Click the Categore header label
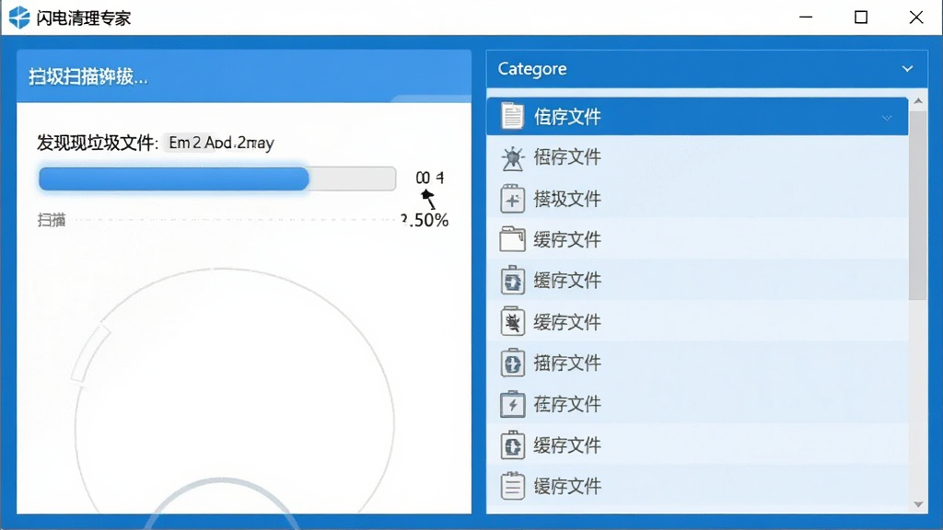Viewport: 943px width, 530px height. pyautogui.click(x=532, y=69)
